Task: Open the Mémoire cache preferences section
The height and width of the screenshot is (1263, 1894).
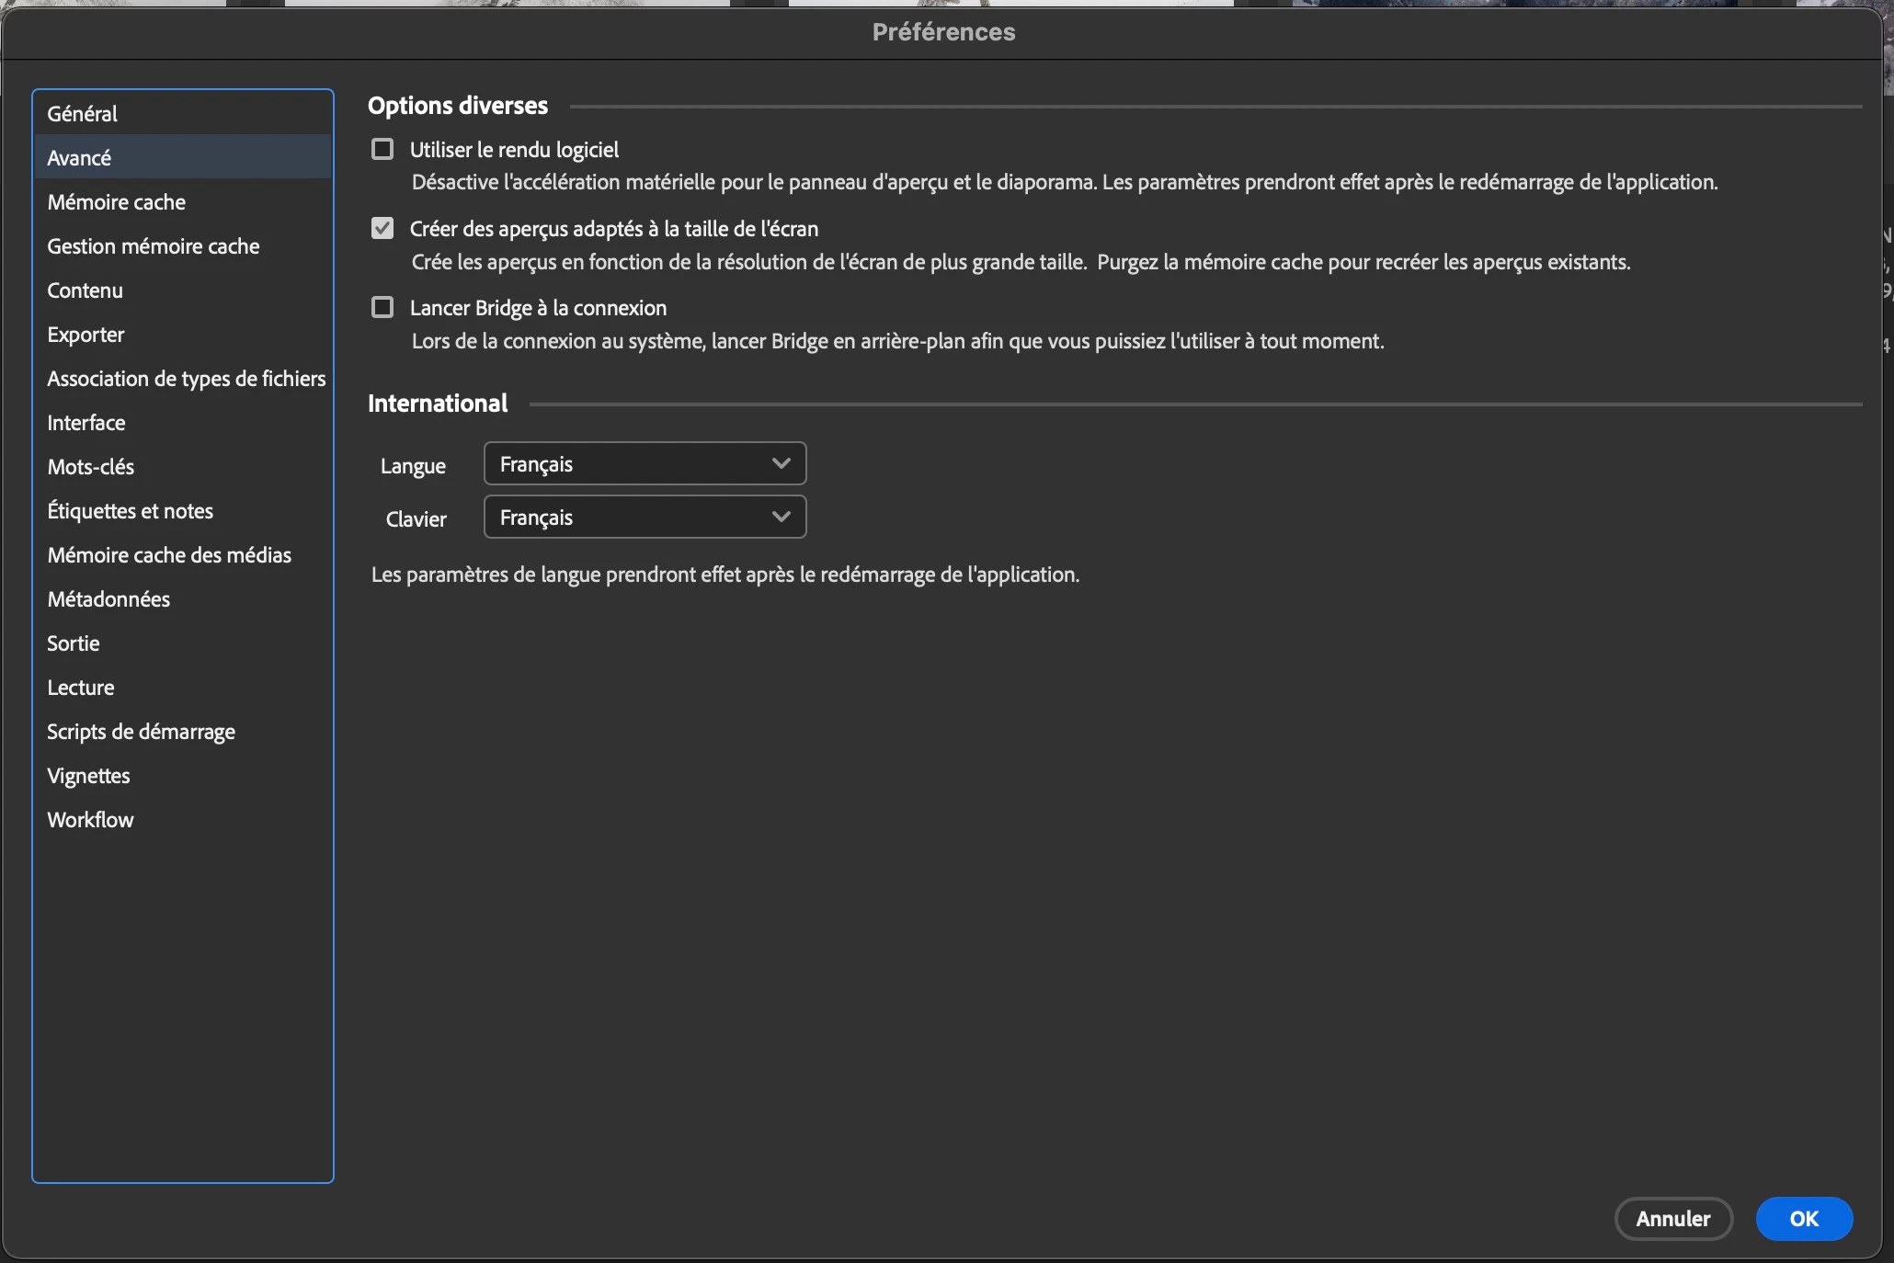Action: 117,202
